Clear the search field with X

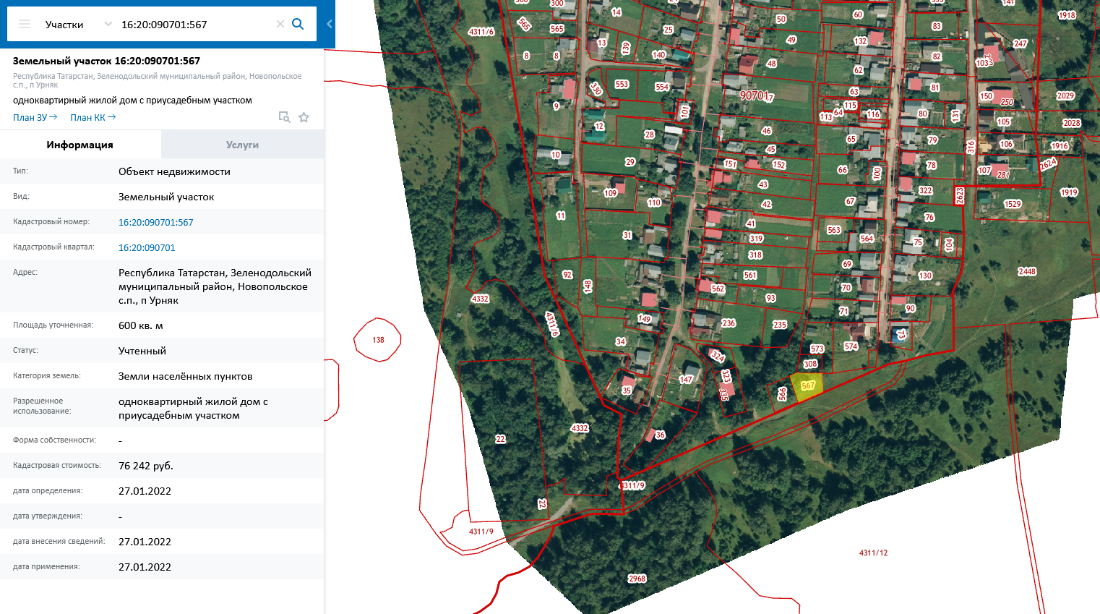point(280,24)
